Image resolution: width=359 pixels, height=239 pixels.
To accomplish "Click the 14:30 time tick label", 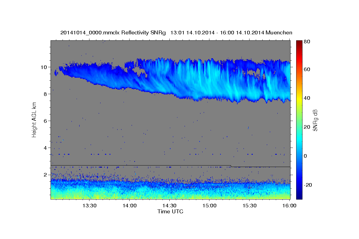I will click(x=169, y=206).
